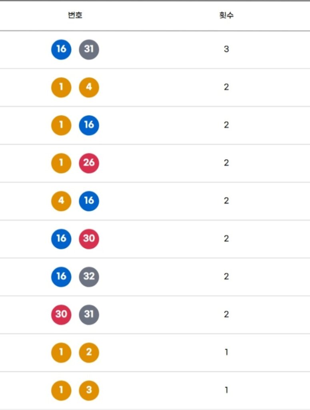
Task: Click gray 31 ball beside red 30
Action: (x=89, y=315)
